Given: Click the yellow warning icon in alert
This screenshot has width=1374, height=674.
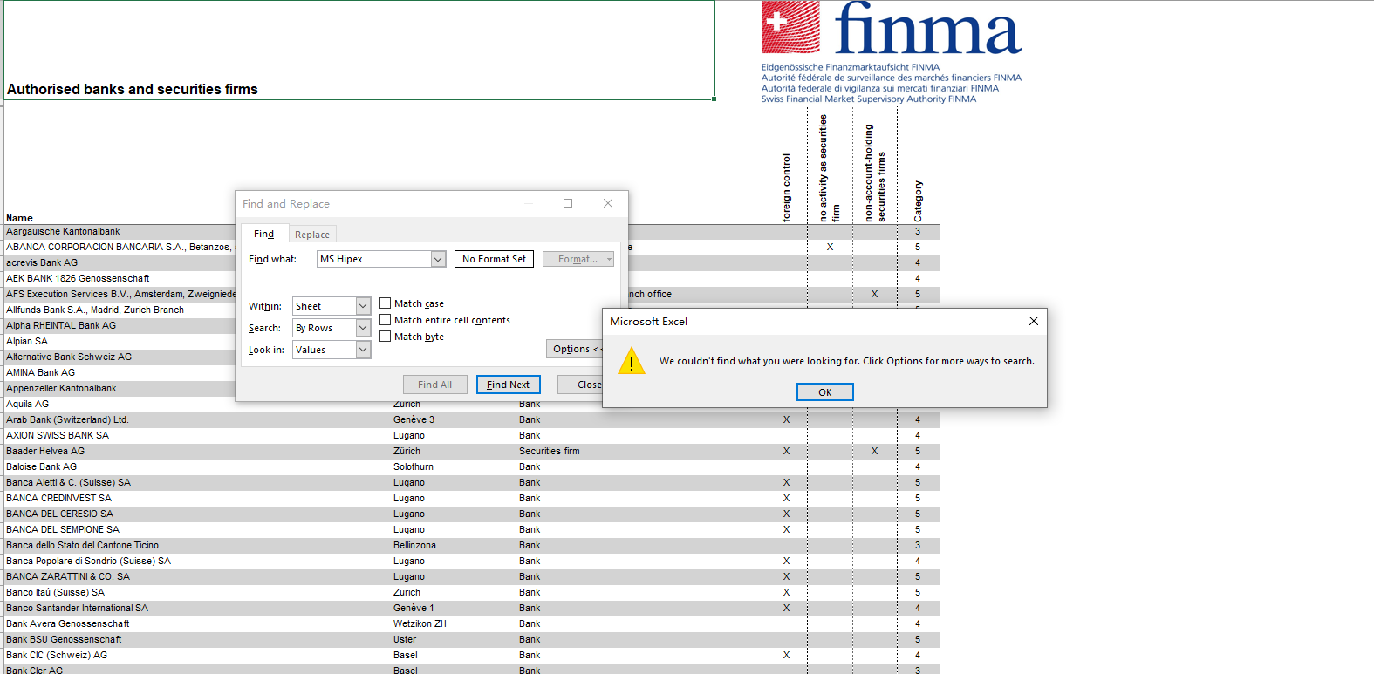Looking at the screenshot, I should coord(631,361).
